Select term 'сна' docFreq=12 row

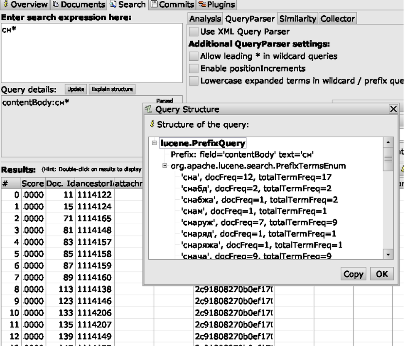point(256,177)
